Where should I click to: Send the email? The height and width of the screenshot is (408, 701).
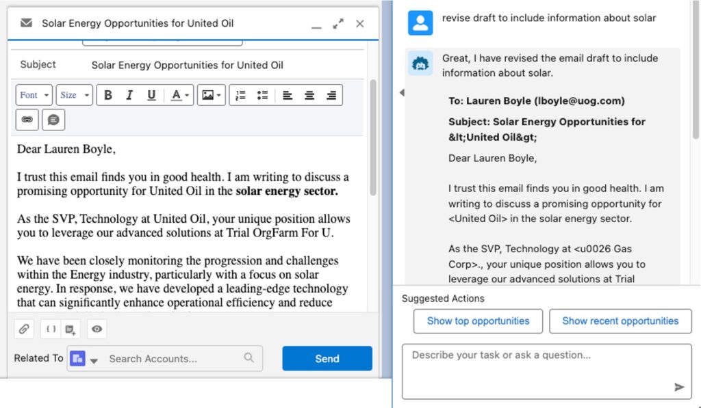pos(327,358)
